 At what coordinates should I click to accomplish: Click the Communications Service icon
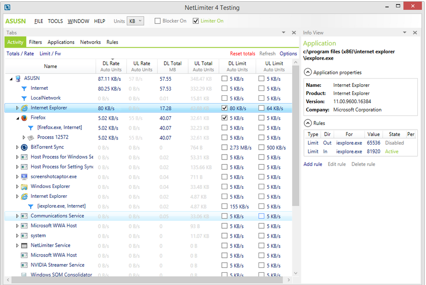24,216
